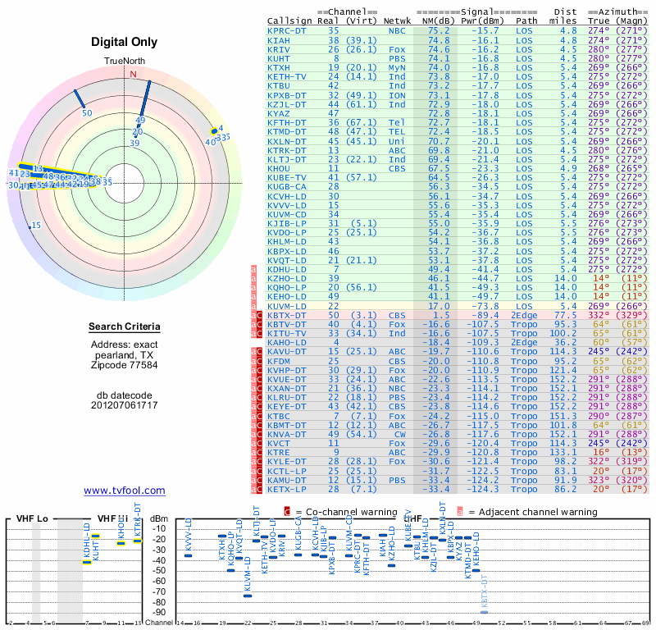Viewport: 656px width, 630px height.
Task: Open the www.tvfool.com link
Action: click(x=125, y=491)
